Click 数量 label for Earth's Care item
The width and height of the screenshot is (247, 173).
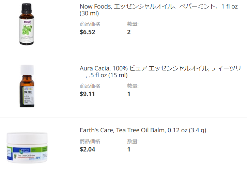[133, 141]
